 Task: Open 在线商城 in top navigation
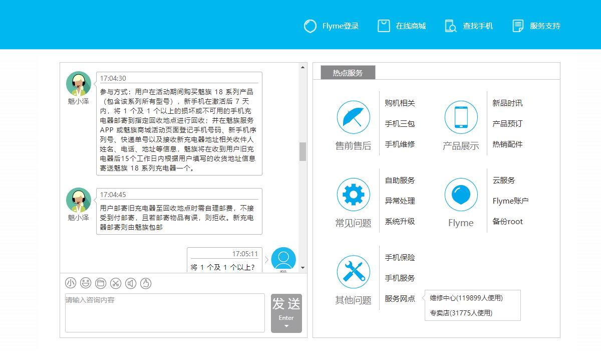click(411, 26)
